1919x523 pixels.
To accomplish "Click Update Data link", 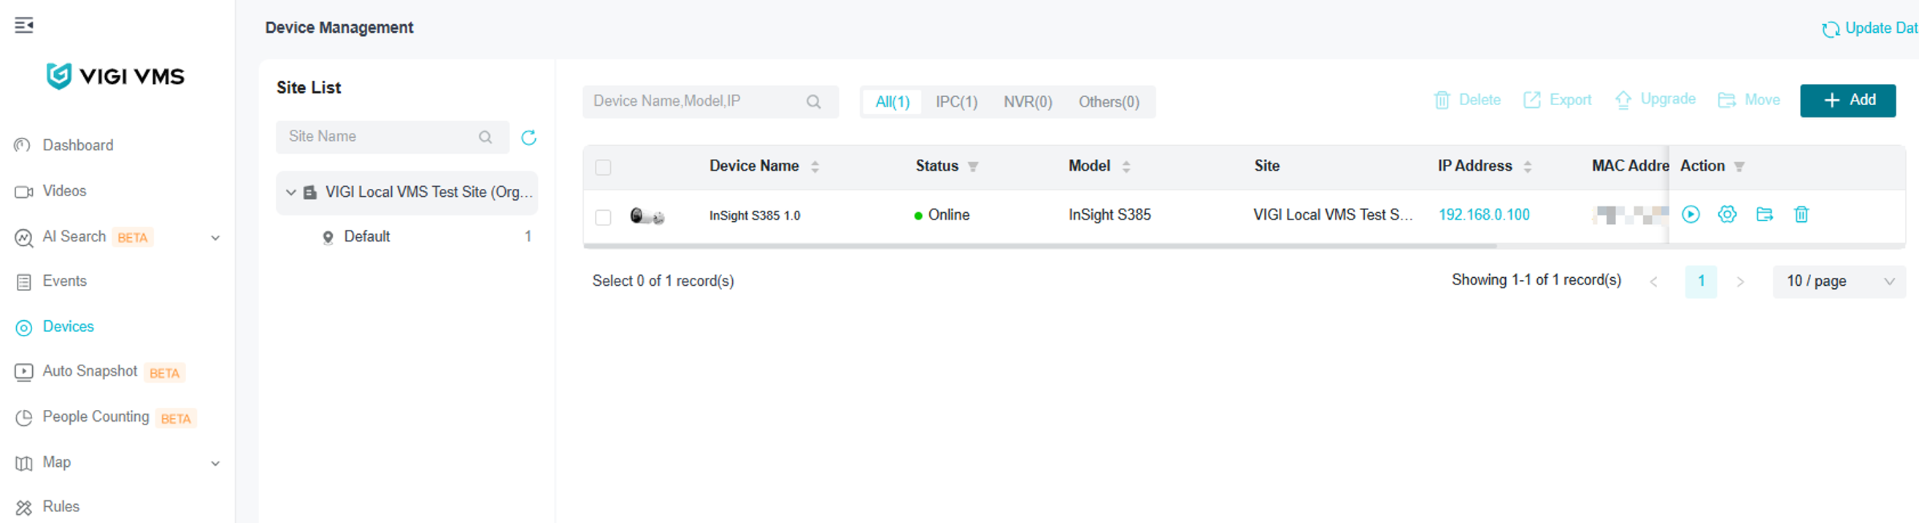I will 1870,28.
